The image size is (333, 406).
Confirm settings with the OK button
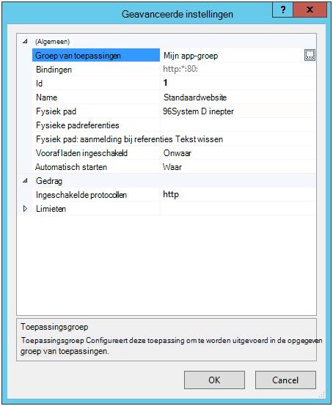click(x=214, y=380)
